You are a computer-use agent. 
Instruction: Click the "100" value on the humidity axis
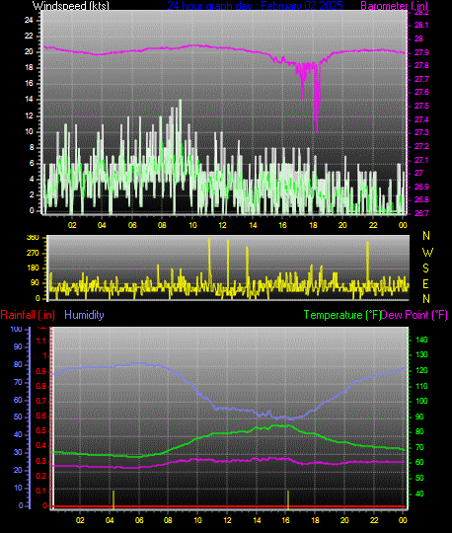[x=16, y=329]
